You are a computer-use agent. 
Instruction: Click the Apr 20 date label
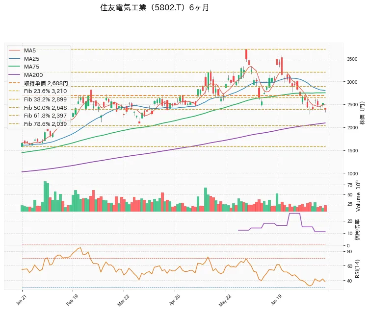click(x=175, y=300)
